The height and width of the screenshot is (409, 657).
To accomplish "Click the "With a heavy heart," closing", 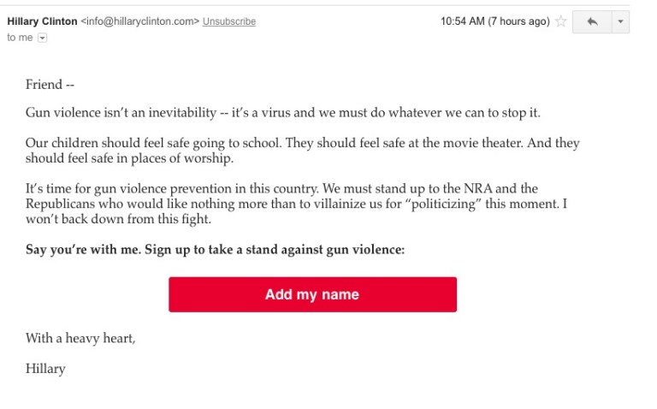I will pyautogui.click(x=80, y=338).
